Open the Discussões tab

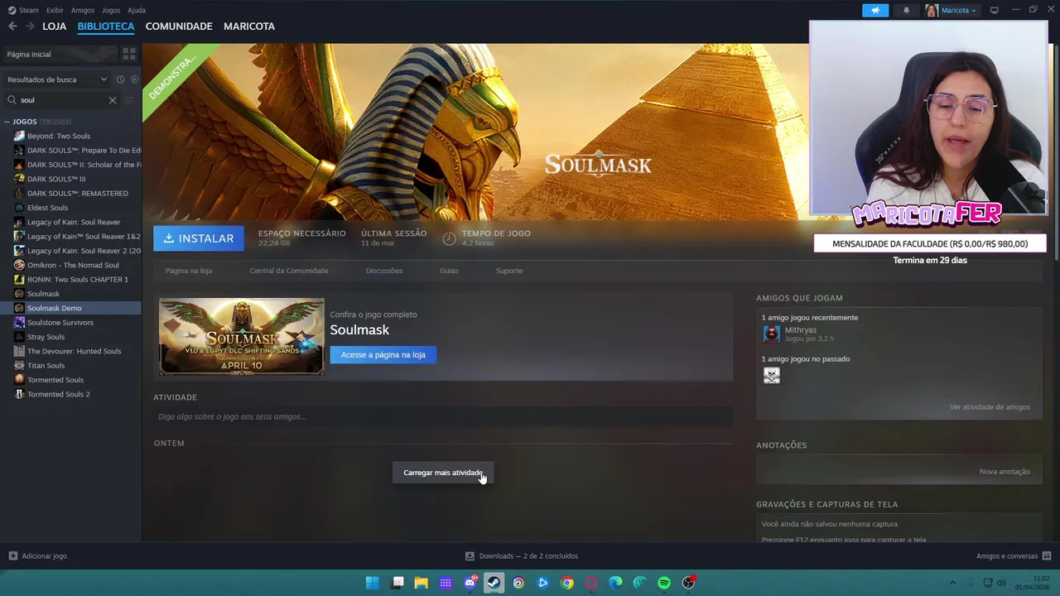tap(384, 271)
